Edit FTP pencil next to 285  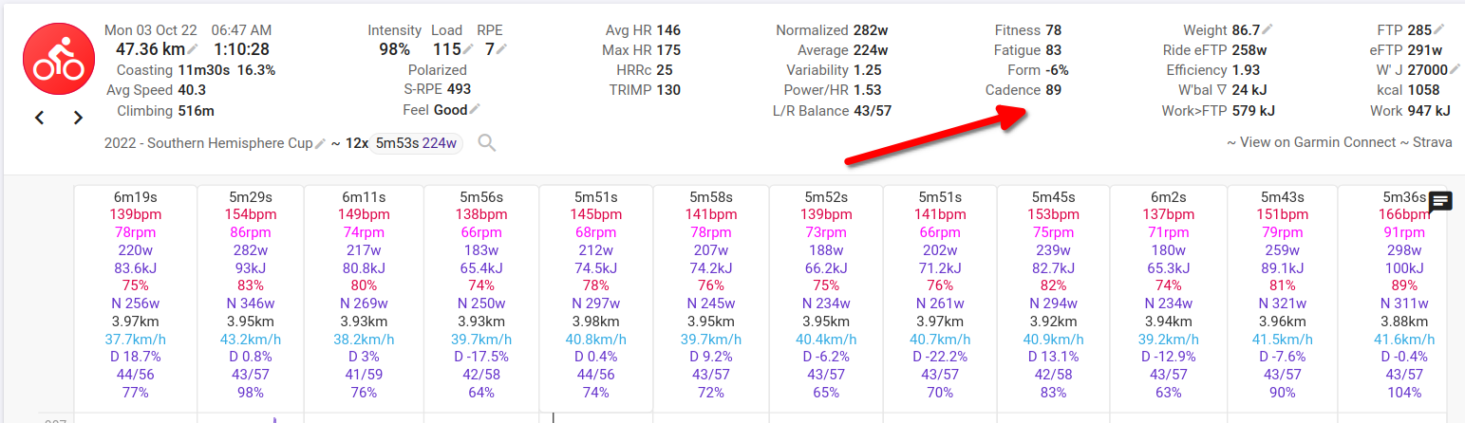click(1439, 29)
